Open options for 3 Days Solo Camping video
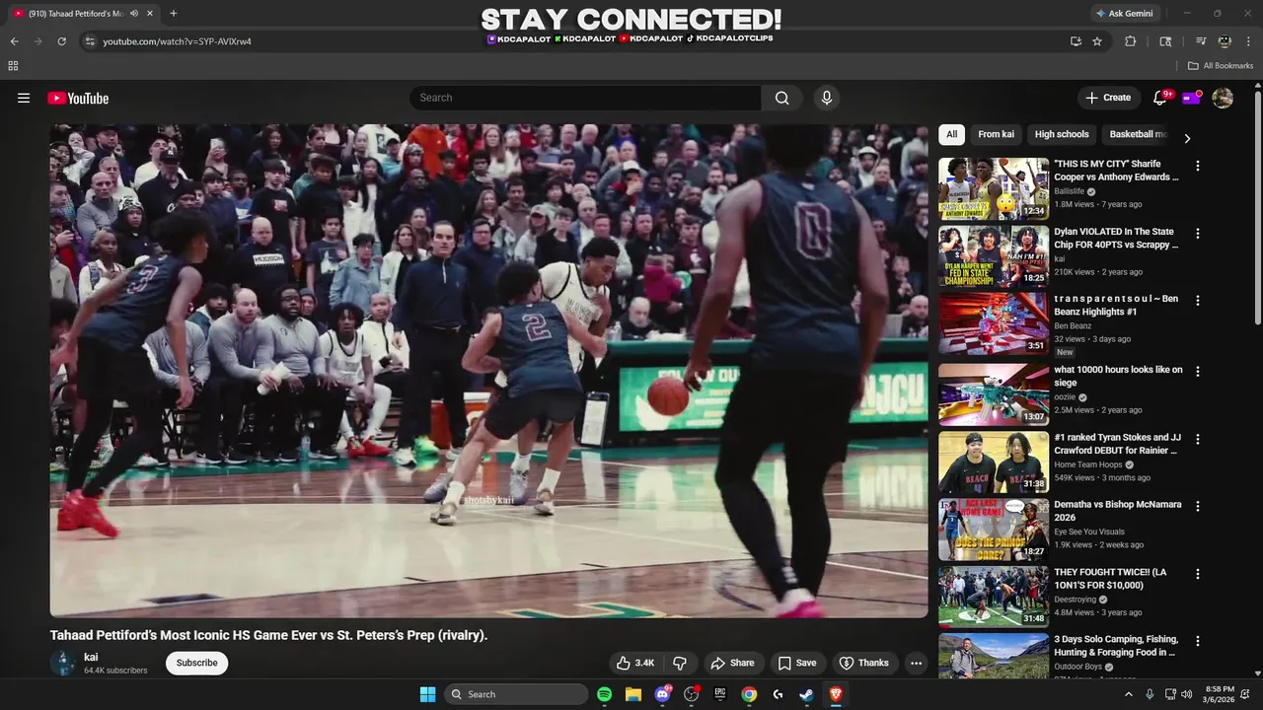Viewport: 1263px width, 710px height. 1198,641
